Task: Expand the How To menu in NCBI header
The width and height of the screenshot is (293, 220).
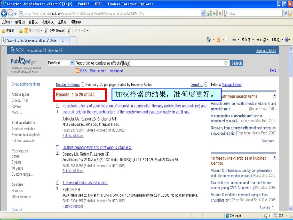Action: pos(55,50)
